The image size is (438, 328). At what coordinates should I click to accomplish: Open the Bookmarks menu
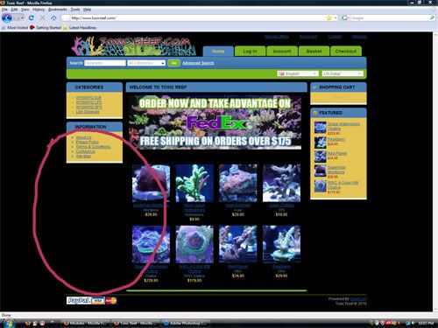click(x=58, y=10)
